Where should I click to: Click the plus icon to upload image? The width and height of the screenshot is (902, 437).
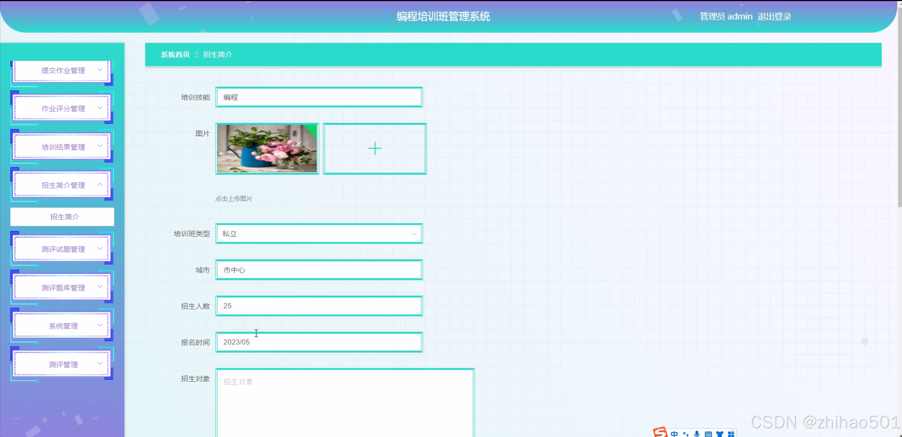click(x=375, y=148)
